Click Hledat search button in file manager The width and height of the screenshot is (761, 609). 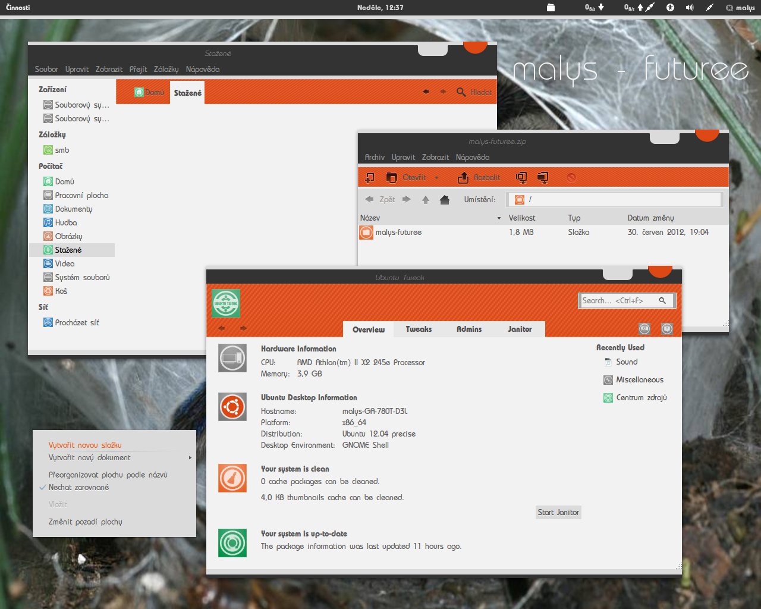[x=474, y=92]
